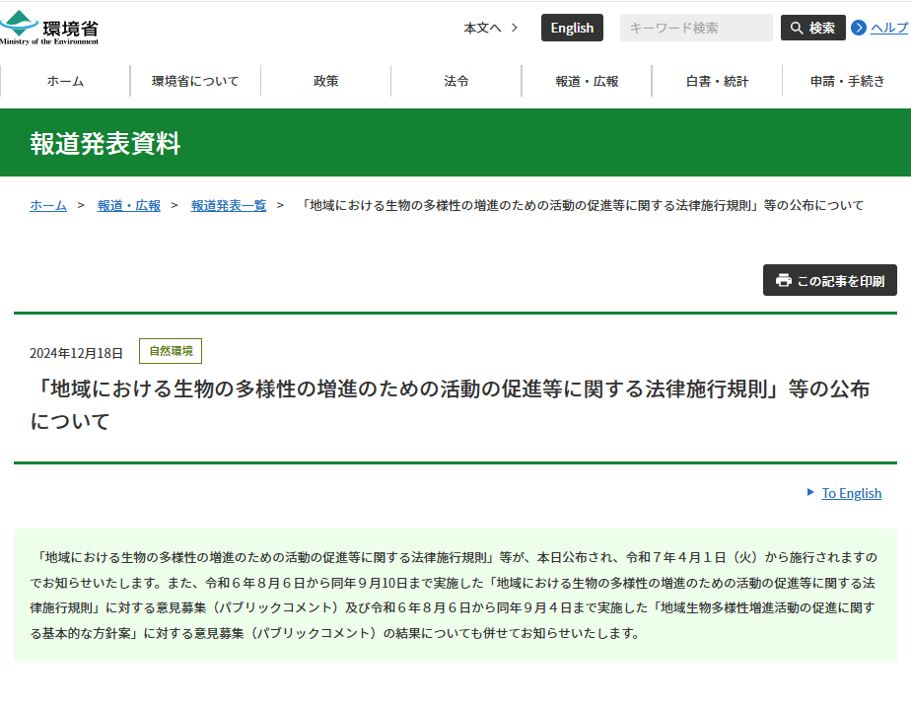Viewport: 911px width, 707px height.
Task: Select 報道・広報 in the main navigation
Action: (587, 81)
